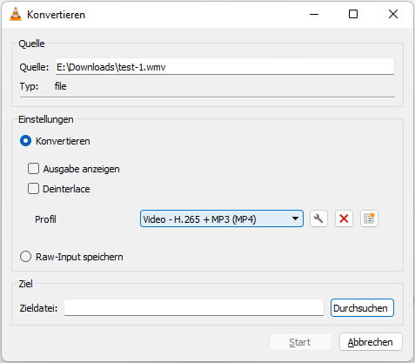Toggle the Deinterlace checkbox
415x363 pixels.
(x=33, y=189)
